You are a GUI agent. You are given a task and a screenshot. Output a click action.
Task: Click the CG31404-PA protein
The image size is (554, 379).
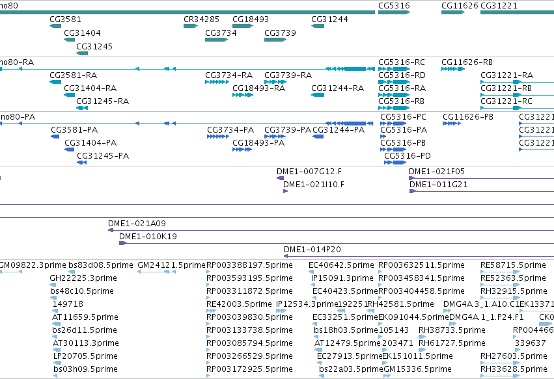(x=69, y=150)
